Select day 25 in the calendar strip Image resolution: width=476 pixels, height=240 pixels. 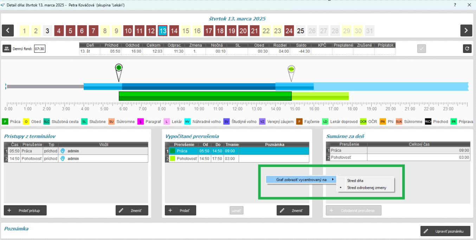(x=300, y=31)
